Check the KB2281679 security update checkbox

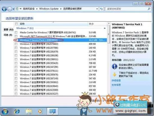point(16,52)
